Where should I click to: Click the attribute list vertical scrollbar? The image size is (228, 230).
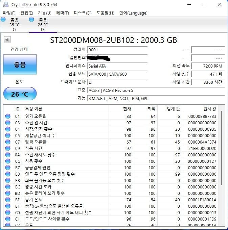tap(222, 148)
